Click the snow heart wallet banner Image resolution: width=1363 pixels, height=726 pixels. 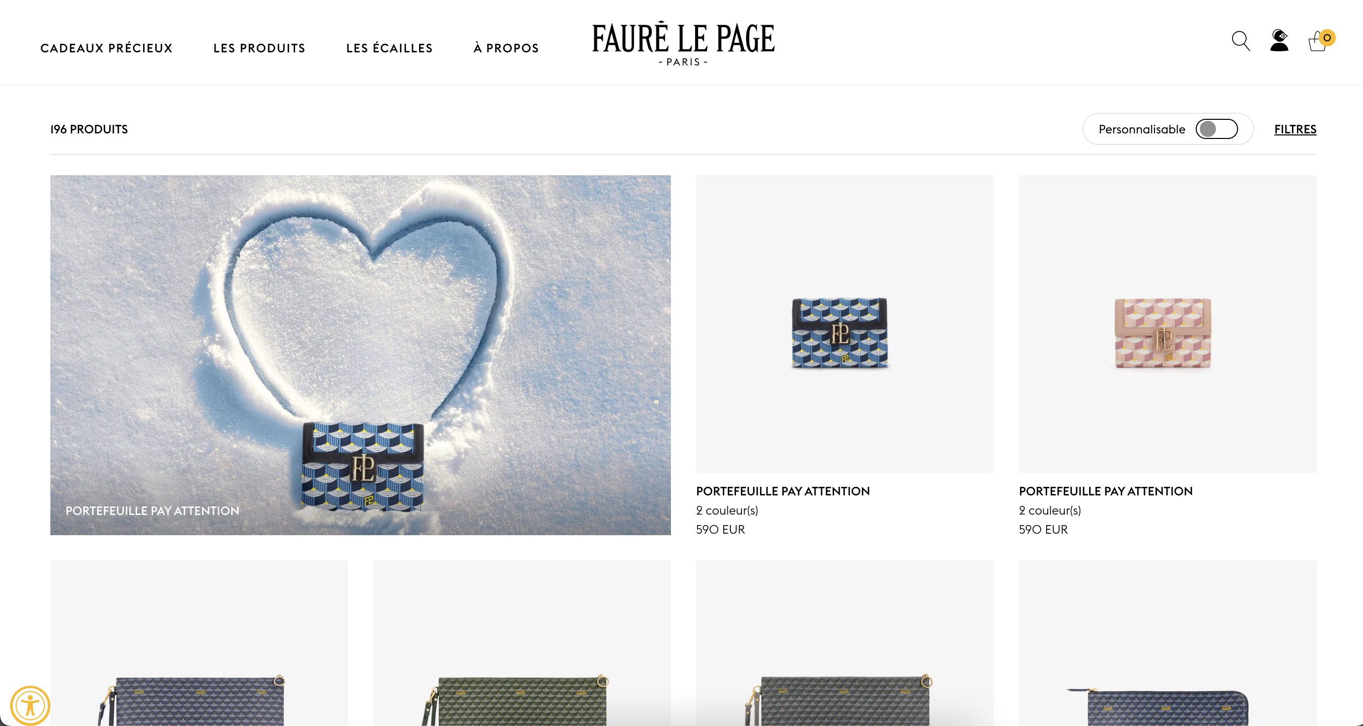point(360,355)
